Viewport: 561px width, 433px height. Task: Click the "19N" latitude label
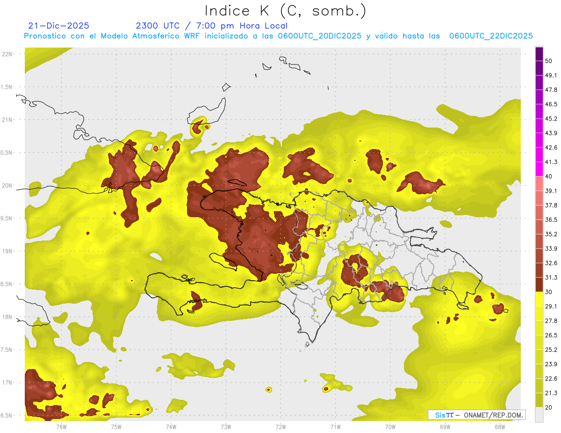point(7,251)
